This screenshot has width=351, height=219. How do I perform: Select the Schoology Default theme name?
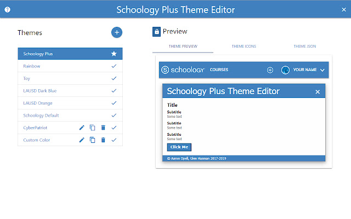tap(41, 116)
